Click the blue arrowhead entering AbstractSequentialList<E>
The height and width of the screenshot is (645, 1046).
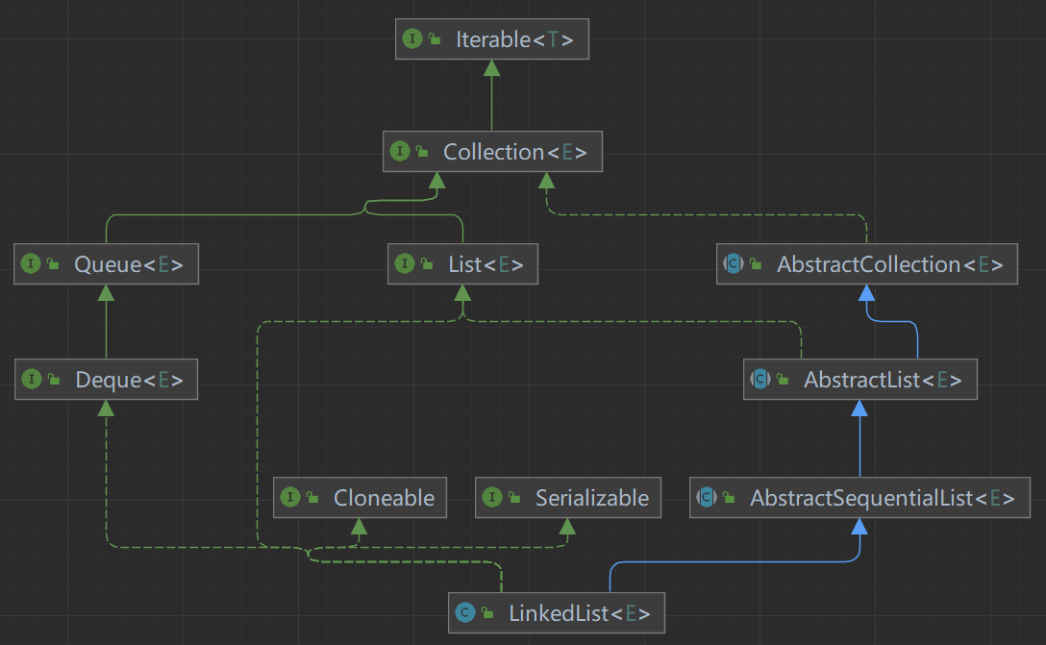tap(859, 526)
